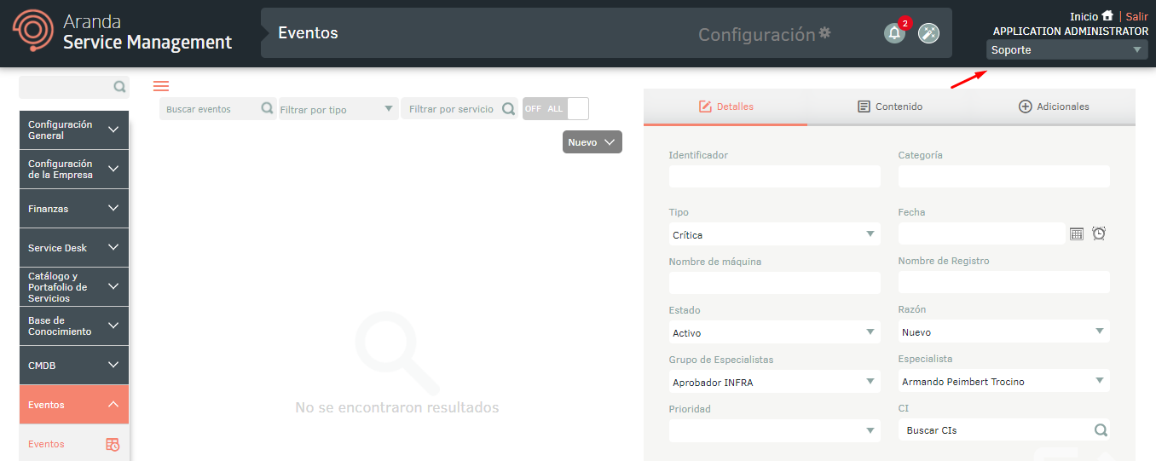Open the Estado dropdown showing Activo
Image resolution: width=1156 pixels, height=461 pixels.
point(774,332)
